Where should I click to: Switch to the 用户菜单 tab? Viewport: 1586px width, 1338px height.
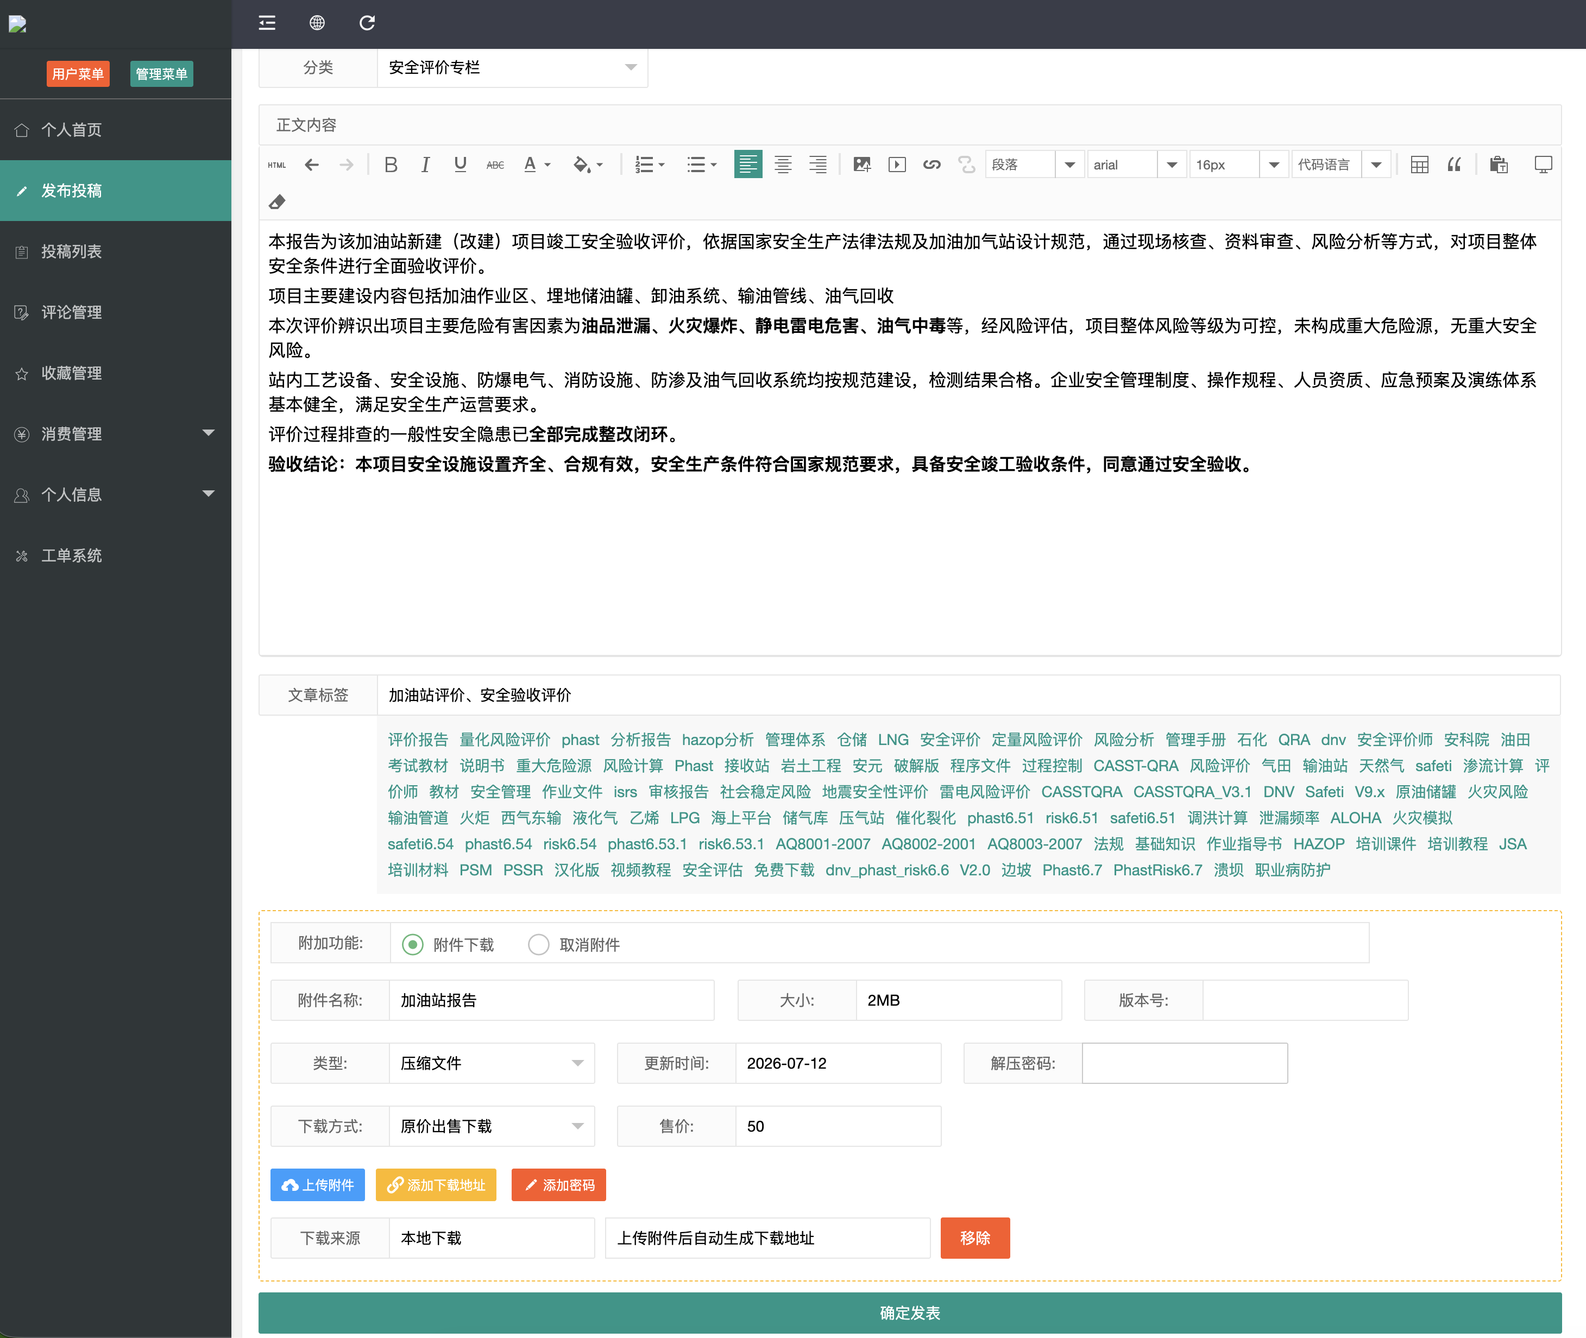(78, 73)
